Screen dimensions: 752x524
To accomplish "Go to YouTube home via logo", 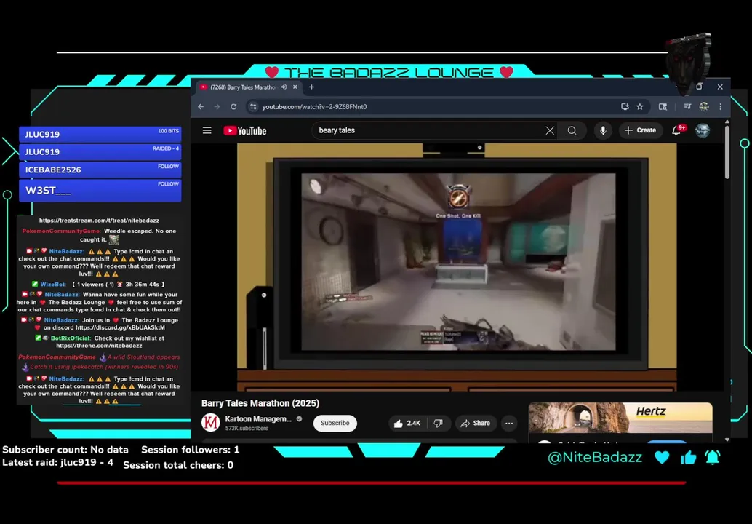I will click(244, 130).
